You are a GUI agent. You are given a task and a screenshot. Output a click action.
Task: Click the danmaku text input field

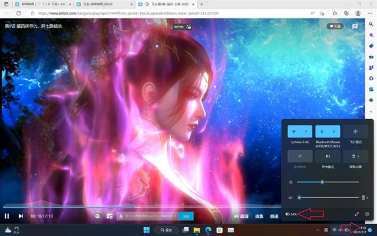(148, 216)
